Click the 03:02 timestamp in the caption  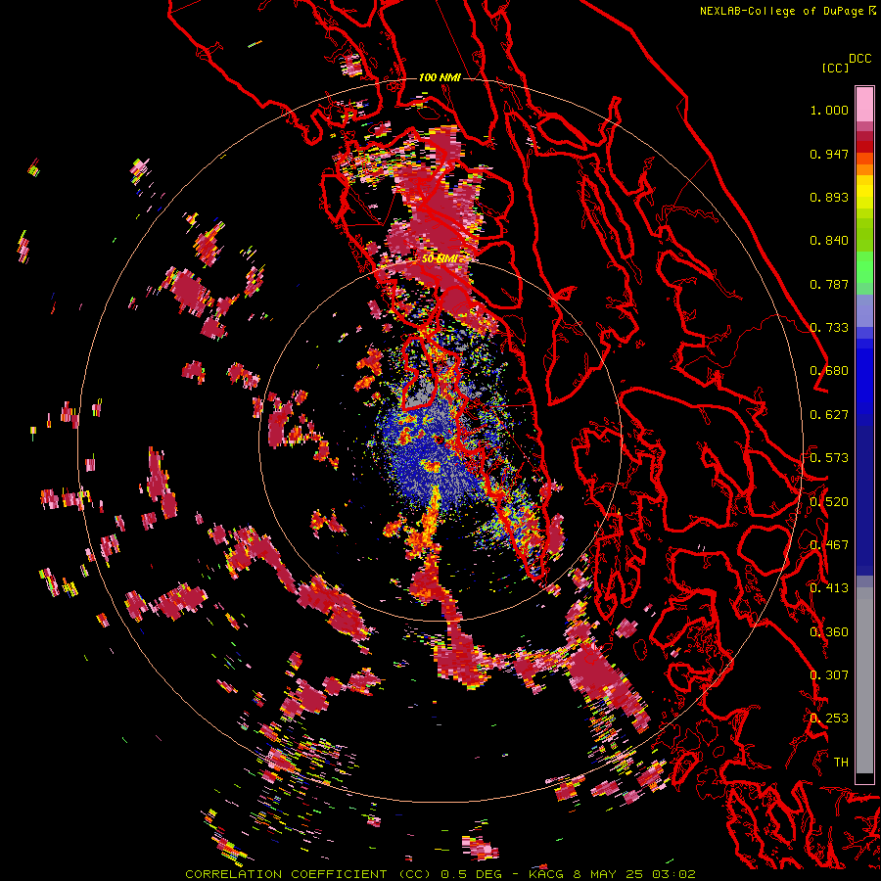pos(673,874)
